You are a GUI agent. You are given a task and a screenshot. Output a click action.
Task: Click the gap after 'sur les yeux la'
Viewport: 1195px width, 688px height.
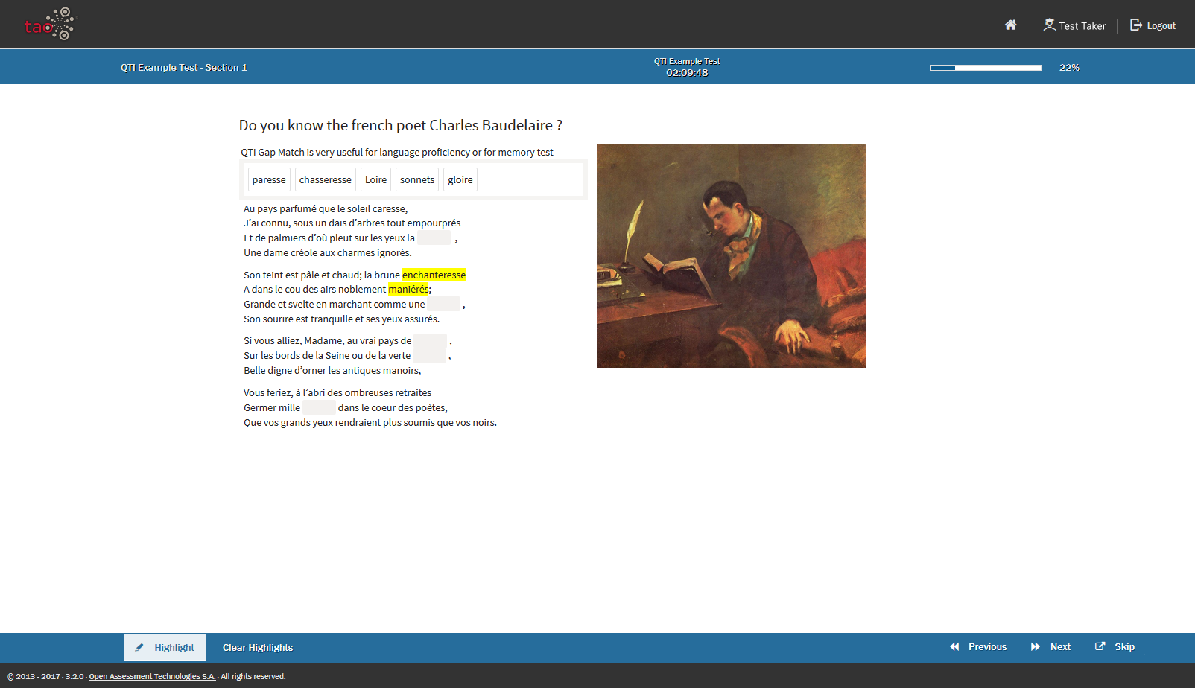pos(434,238)
